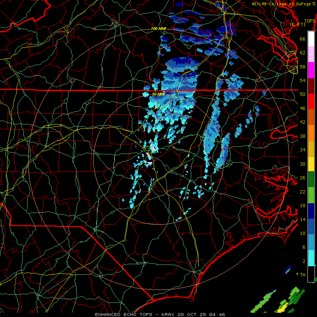
Task: Click the cyan legend segment above 2
Action: point(311,258)
